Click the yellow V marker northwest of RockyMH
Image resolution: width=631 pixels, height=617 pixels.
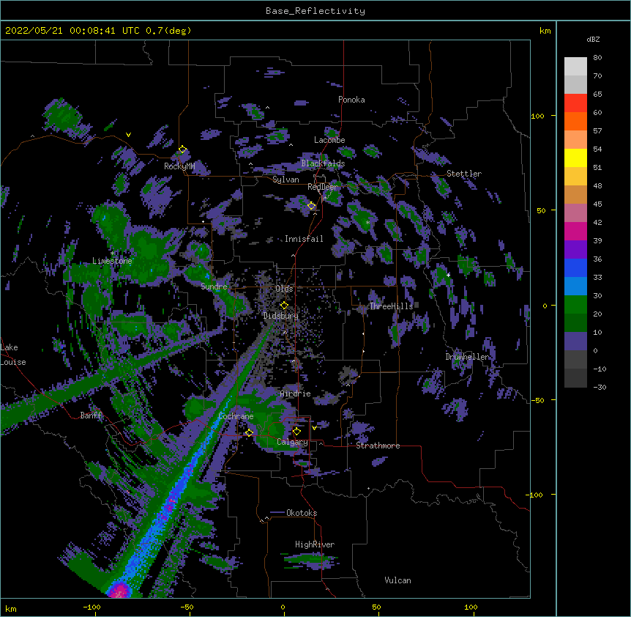click(x=128, y=135)
